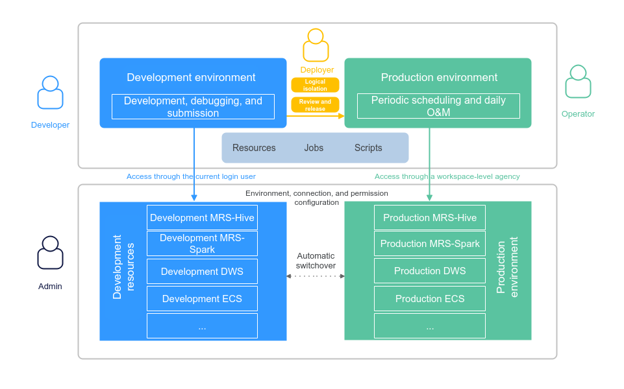Click the dark Admin person icon
This screenshot has height=389, width=624.
(50, 253)
